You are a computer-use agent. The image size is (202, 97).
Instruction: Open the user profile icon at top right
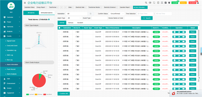click(198, 3)
